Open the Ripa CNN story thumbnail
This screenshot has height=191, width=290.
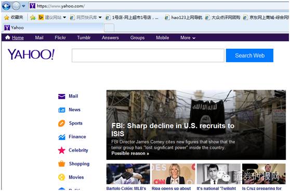[x=173, y=174]
